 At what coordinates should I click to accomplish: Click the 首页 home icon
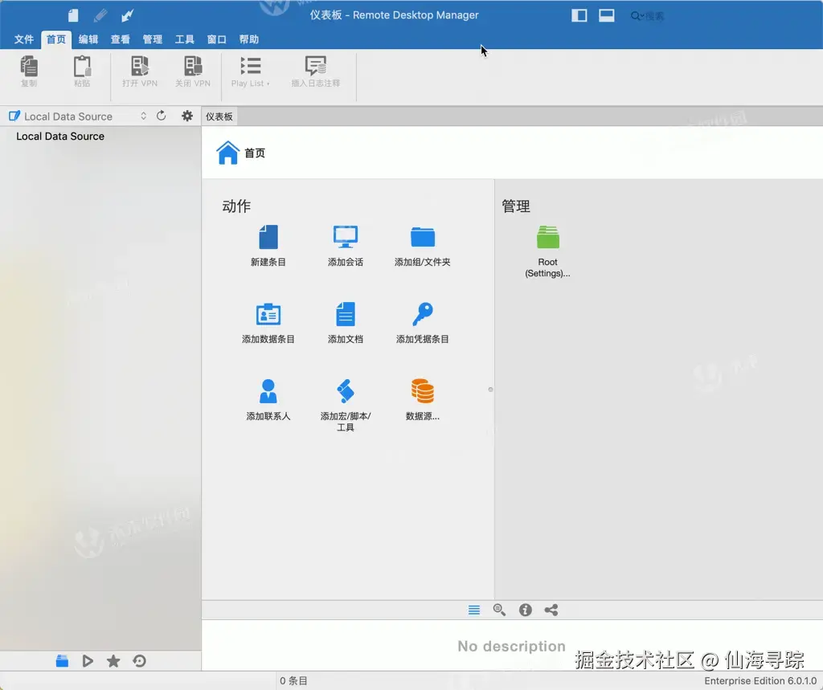click(x=227, y=153)
